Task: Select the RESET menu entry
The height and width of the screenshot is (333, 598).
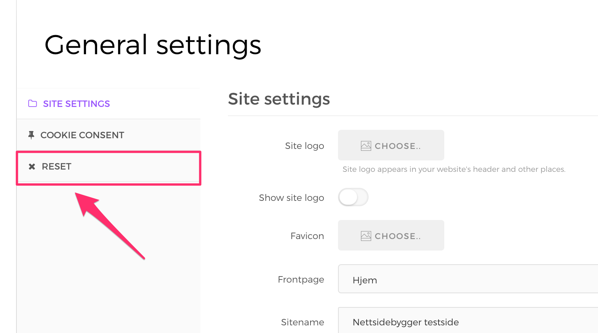Action: 109,166
